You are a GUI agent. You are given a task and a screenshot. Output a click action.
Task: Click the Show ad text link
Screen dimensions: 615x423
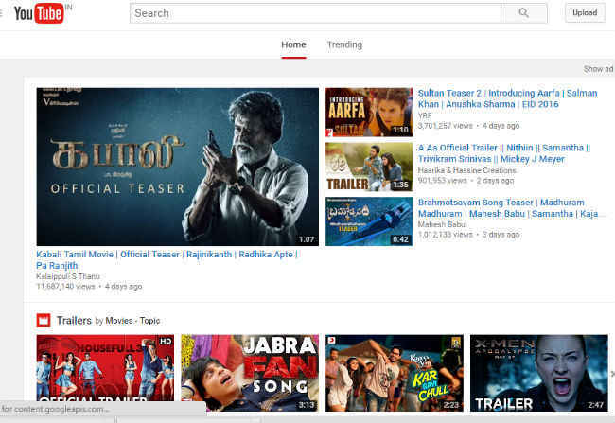click(x=598, y=69)
